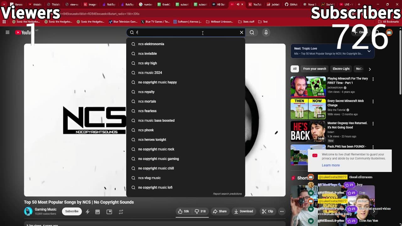This screenshot has height=226, width=402.
Task: Open the 'Sonic the Hedgeho...' first bookmark
Action: pos(26,22)
